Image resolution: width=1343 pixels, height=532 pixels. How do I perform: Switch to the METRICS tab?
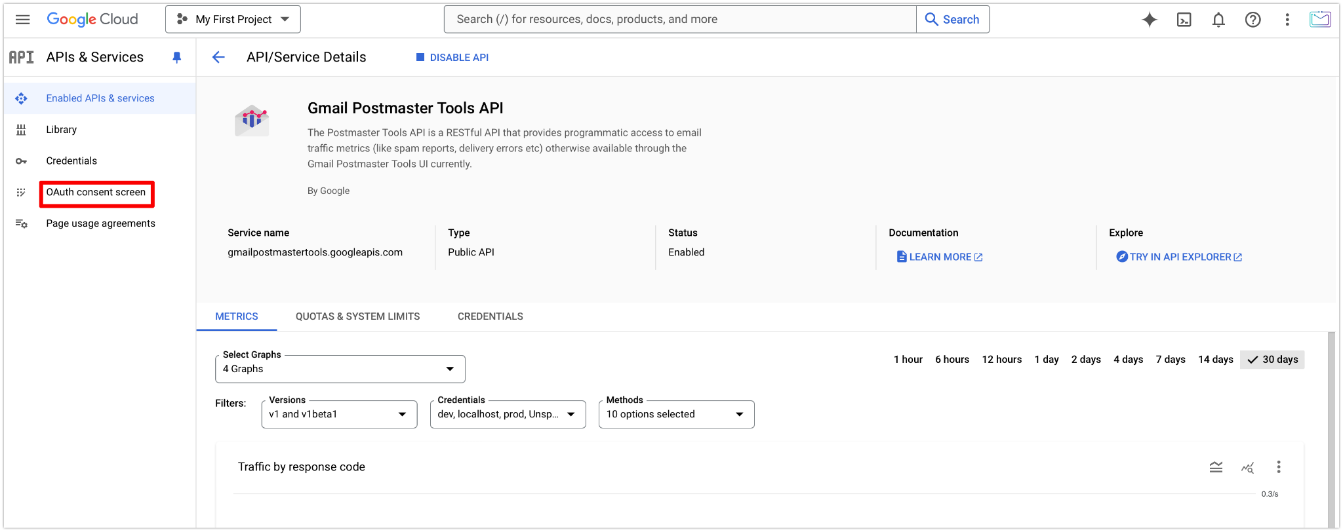tap(237, 316)
